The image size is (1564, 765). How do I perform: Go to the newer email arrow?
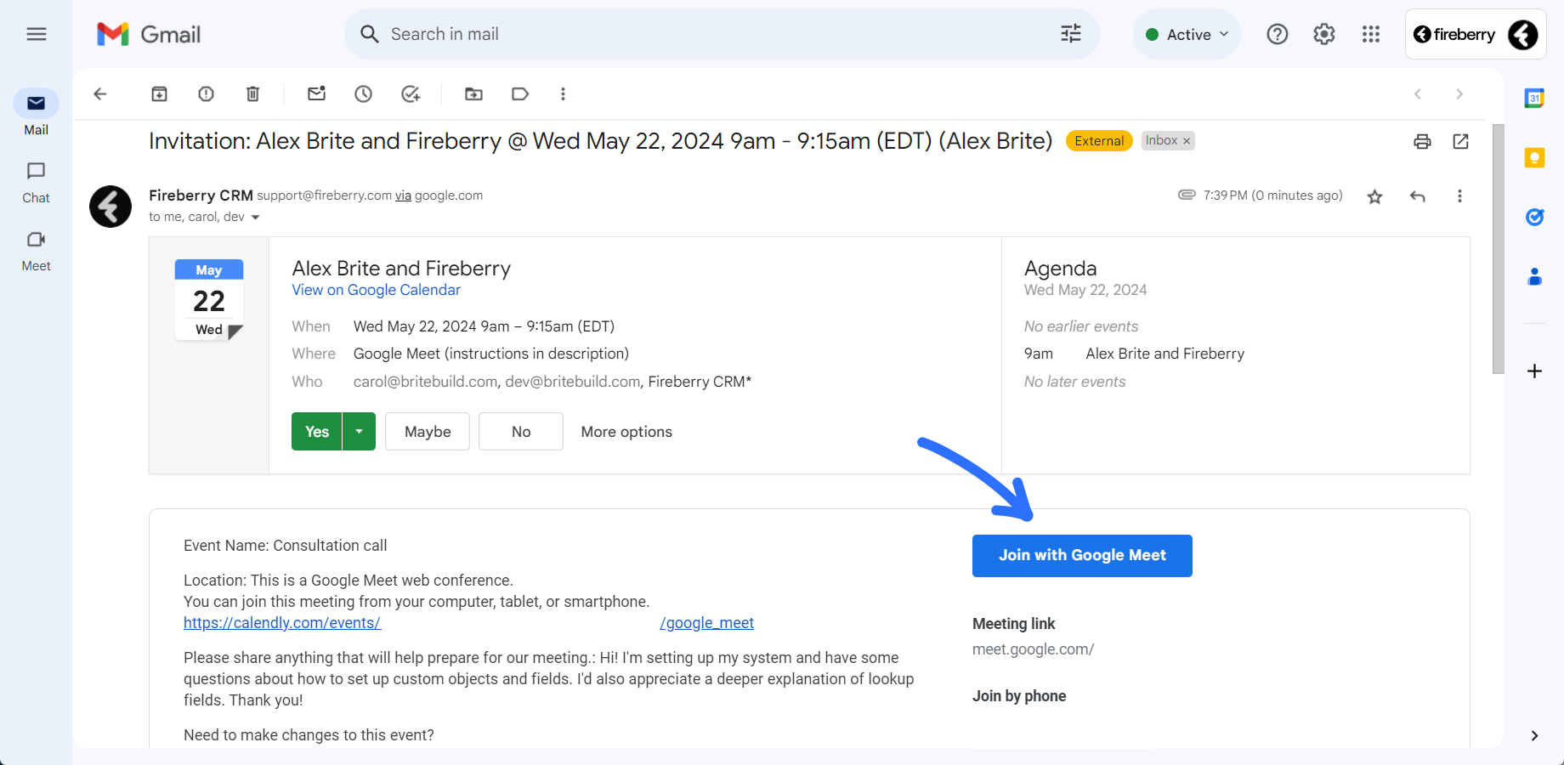pyautogui.click(x=1418, y=93)
